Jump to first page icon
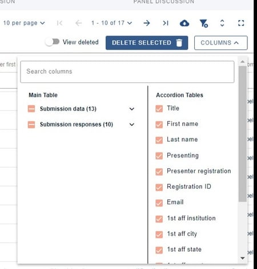The width and height of the screenshot is (257, 269). pyautogui.click(x=59, y=23)
